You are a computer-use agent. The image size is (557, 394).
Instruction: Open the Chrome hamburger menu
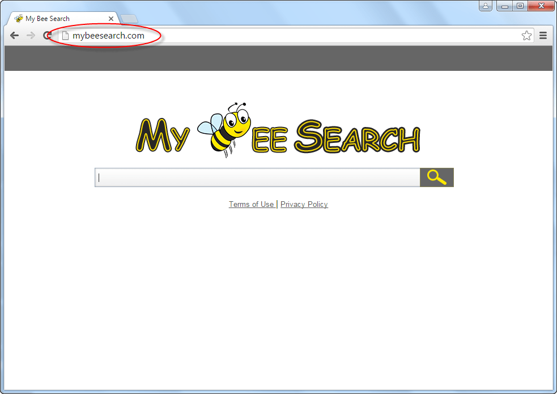[543, 36]
